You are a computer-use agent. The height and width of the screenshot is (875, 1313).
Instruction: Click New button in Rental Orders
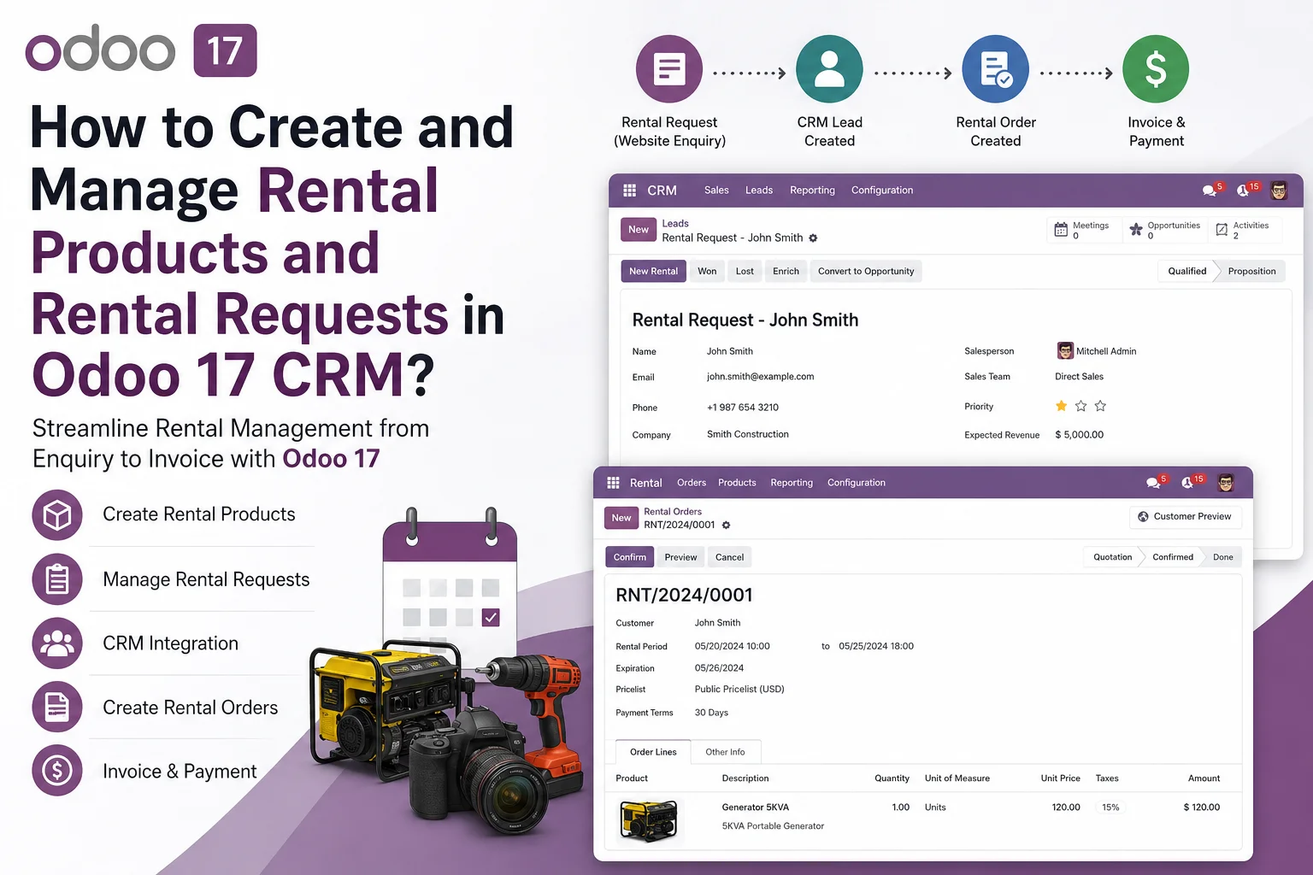click(621, 518)
